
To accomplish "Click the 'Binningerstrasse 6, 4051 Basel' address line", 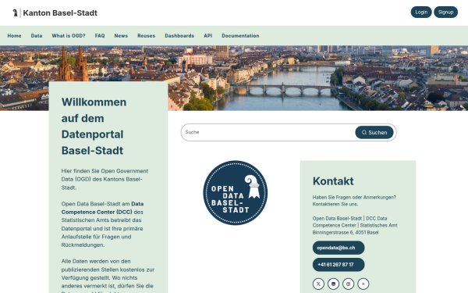I will tap(346, 232).
